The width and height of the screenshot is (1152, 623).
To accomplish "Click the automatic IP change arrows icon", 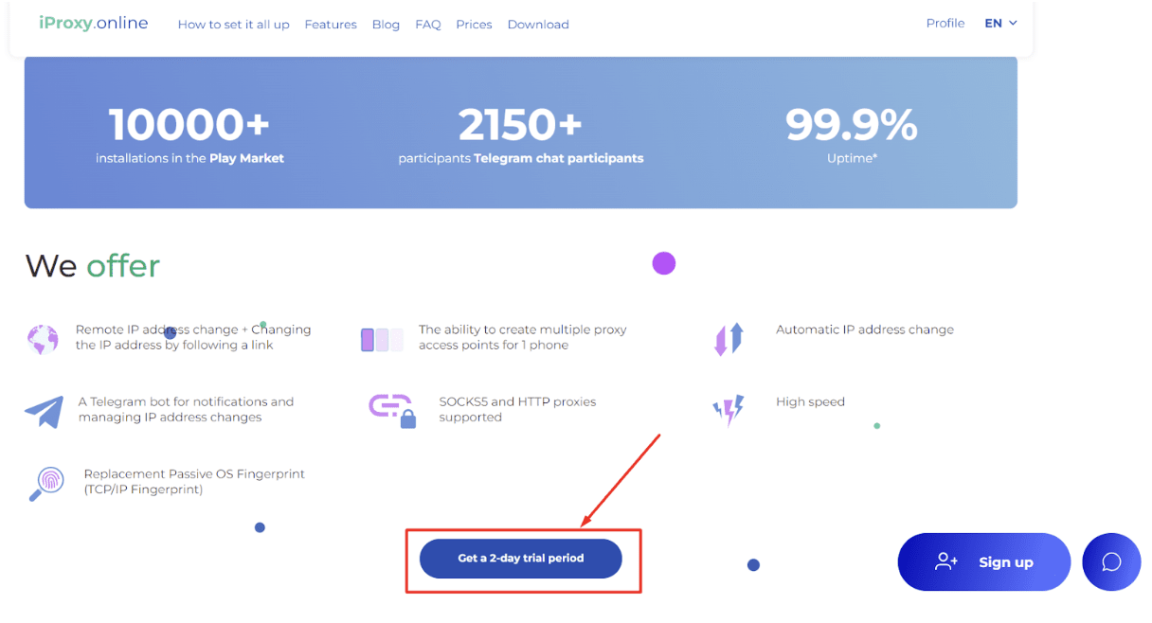I will (729, 338).
